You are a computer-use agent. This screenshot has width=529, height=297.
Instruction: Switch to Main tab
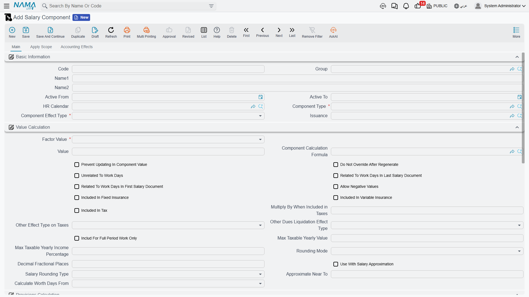16,47
